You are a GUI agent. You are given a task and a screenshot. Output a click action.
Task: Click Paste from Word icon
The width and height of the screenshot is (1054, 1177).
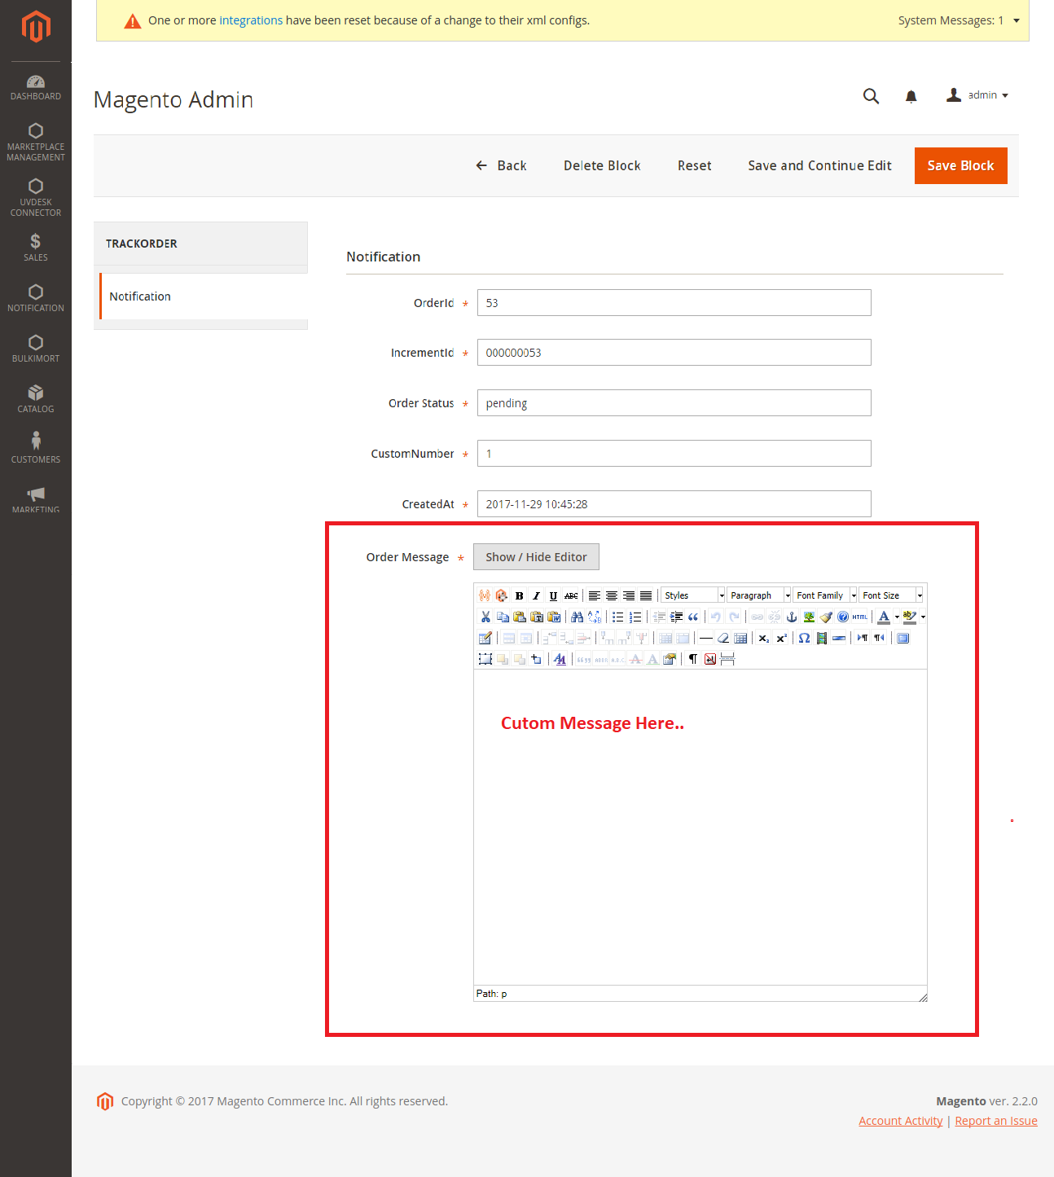click(x=554, y=617)
